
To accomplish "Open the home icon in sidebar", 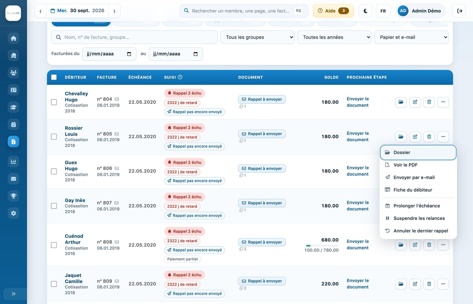I will 13,38.
